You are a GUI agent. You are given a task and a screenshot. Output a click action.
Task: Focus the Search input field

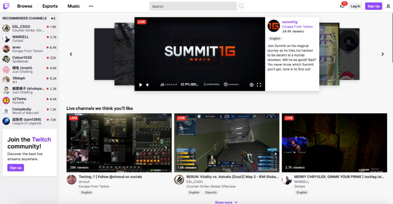(x=193, y=6)
